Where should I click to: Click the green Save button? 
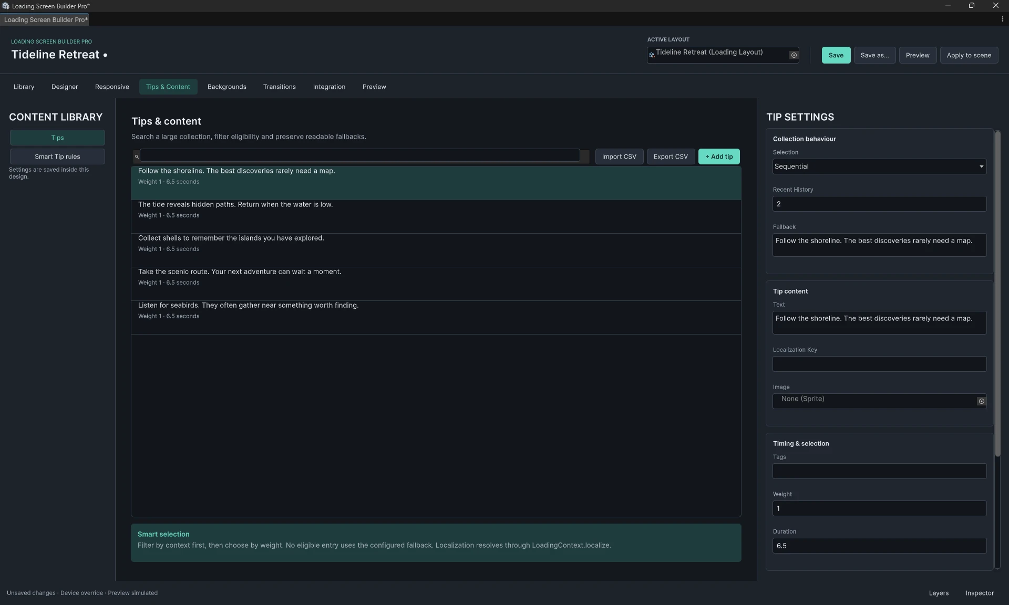[x=836, y=55]
